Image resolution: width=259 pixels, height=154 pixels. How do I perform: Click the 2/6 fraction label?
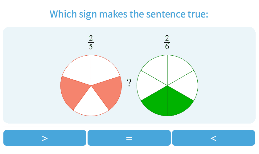coord(167,42)
